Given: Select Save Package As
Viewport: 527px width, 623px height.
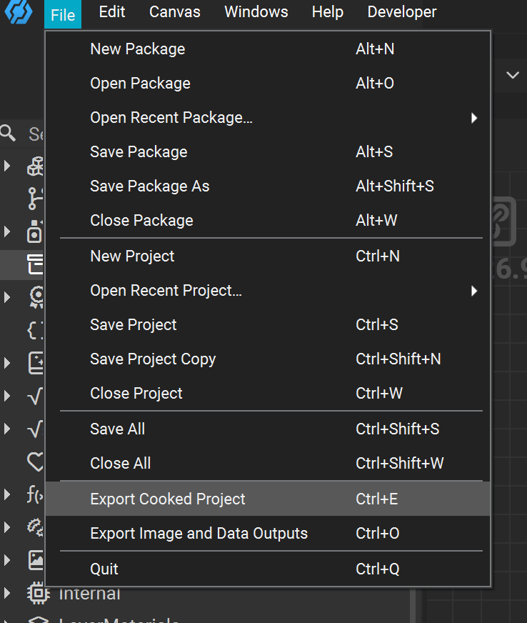Looking at the screenshot, I should (150, 186).
